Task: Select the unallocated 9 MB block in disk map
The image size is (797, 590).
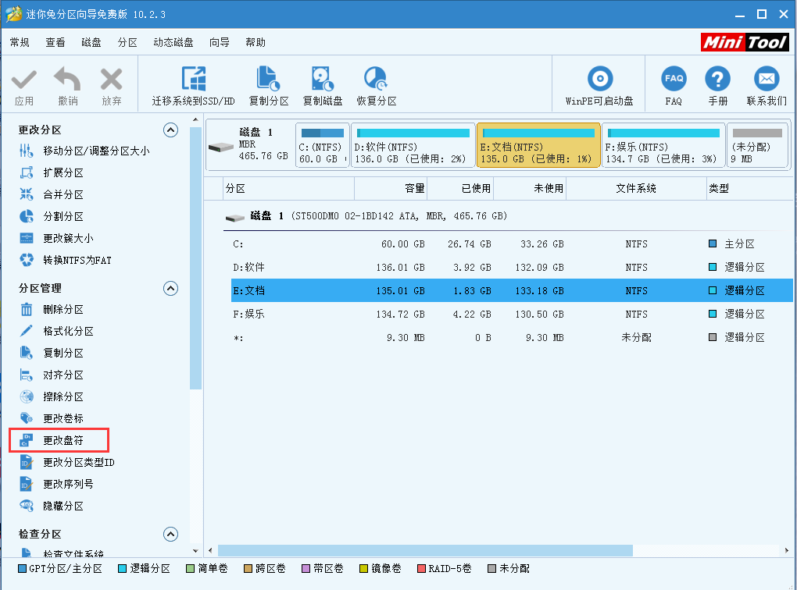Action: (x=757, y=145)
